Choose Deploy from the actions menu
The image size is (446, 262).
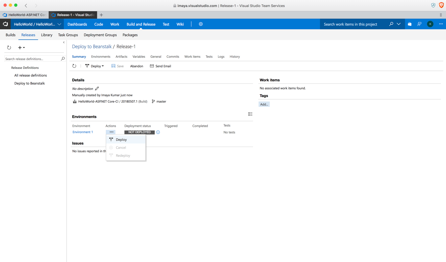(126, 140)
